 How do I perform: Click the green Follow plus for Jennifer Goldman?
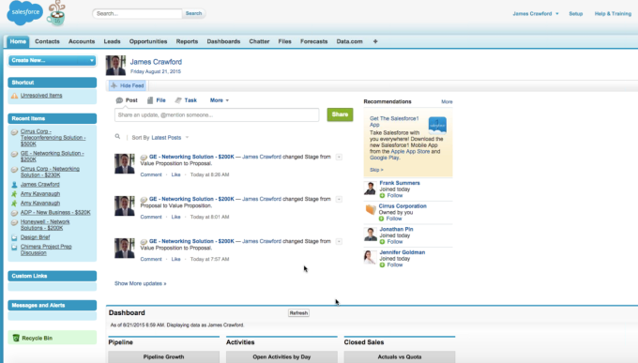point(382,265)
